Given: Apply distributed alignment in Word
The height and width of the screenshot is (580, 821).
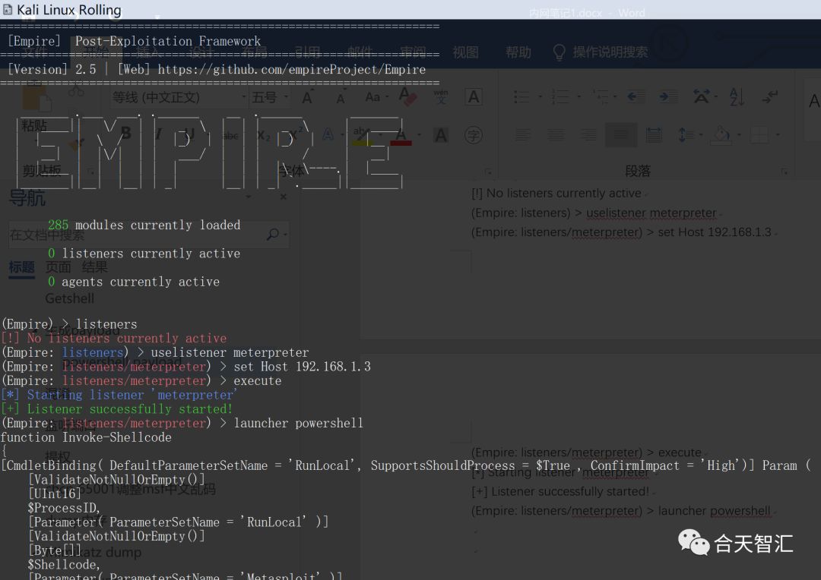Looking at the screenshot, I should pyautogui.click(x=654, y=135).
